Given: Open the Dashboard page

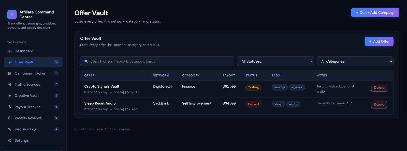Looking at the screenshot, I should 33,51.
